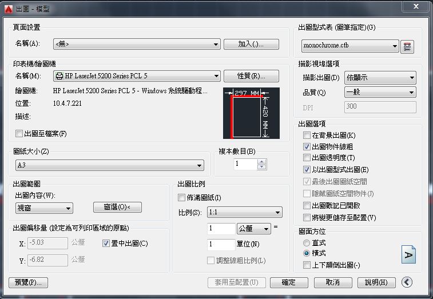Open paper size A3 dropdown
Screen dimensions: 433x299
pos(110,165)
